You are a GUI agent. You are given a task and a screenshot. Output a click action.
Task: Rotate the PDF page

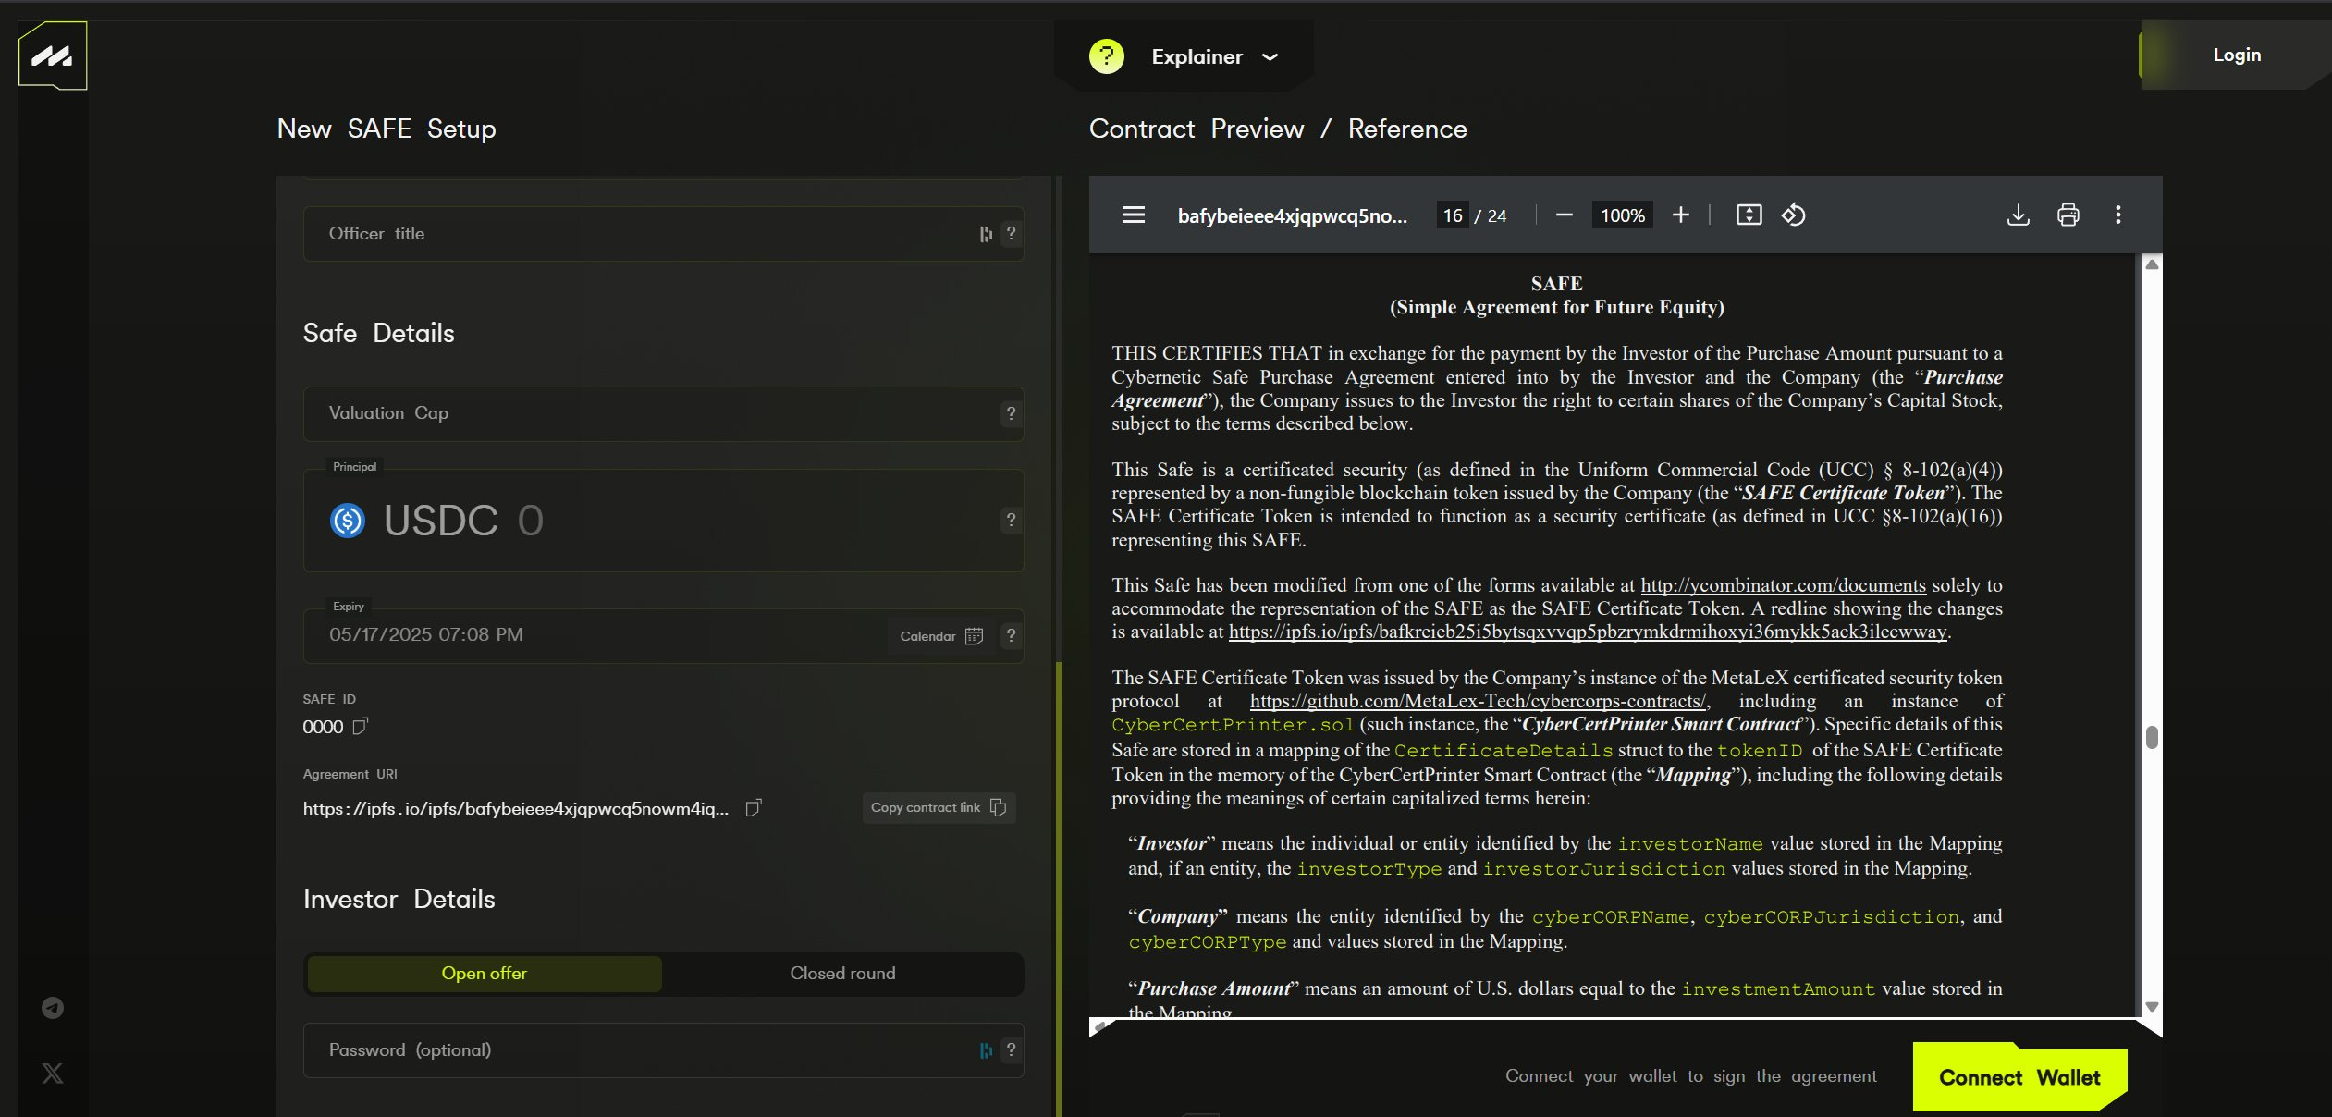tap(1793, 215)
